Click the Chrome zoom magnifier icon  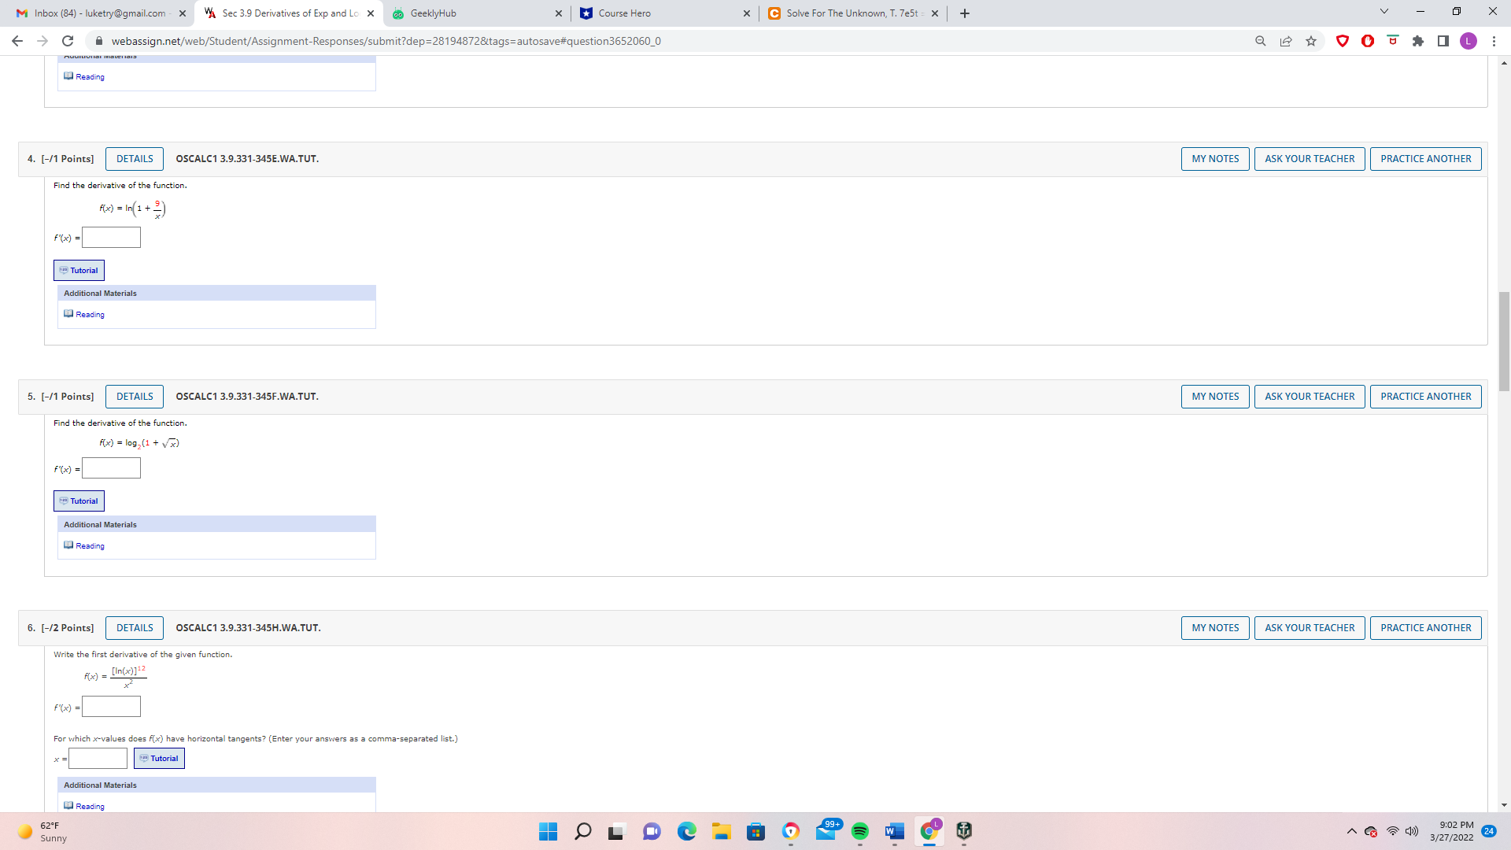[1261, 41]
